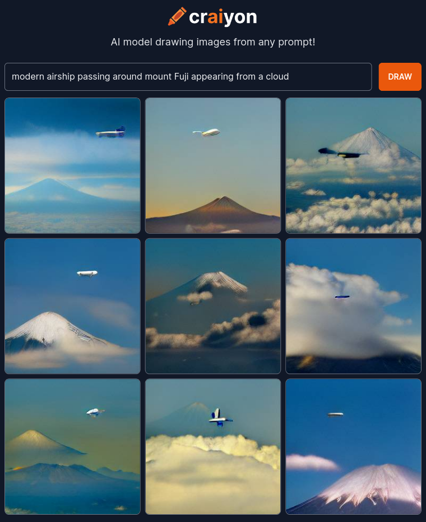Screen dimensions: 426x522
Task: View bottom-middle image with yellow cloud bank
Action: point(213,446)
